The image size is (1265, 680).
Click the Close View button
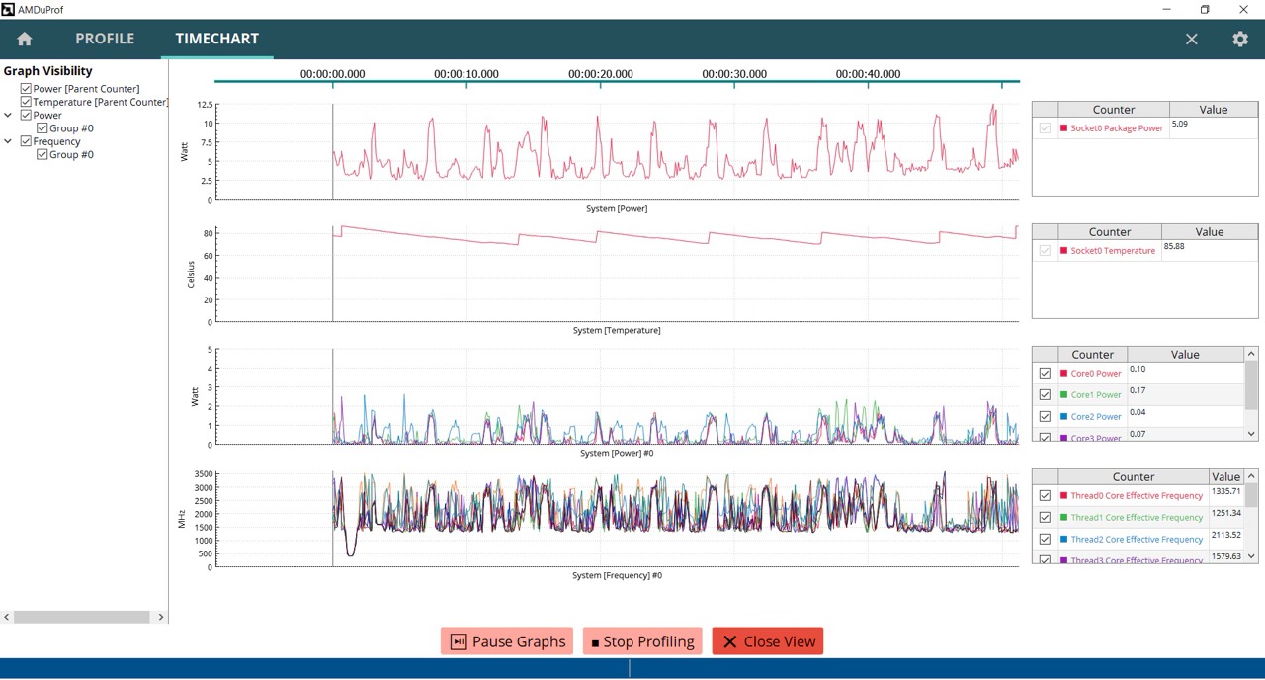coord(767,642)
